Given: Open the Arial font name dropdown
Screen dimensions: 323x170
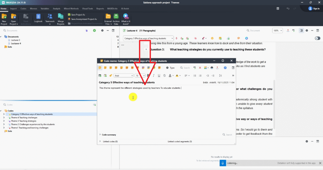Looking at the screenshot, I should 124,76.
